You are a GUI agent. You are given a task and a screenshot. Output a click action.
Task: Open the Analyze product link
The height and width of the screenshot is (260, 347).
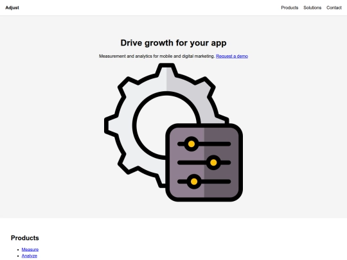tap(30, 256)
